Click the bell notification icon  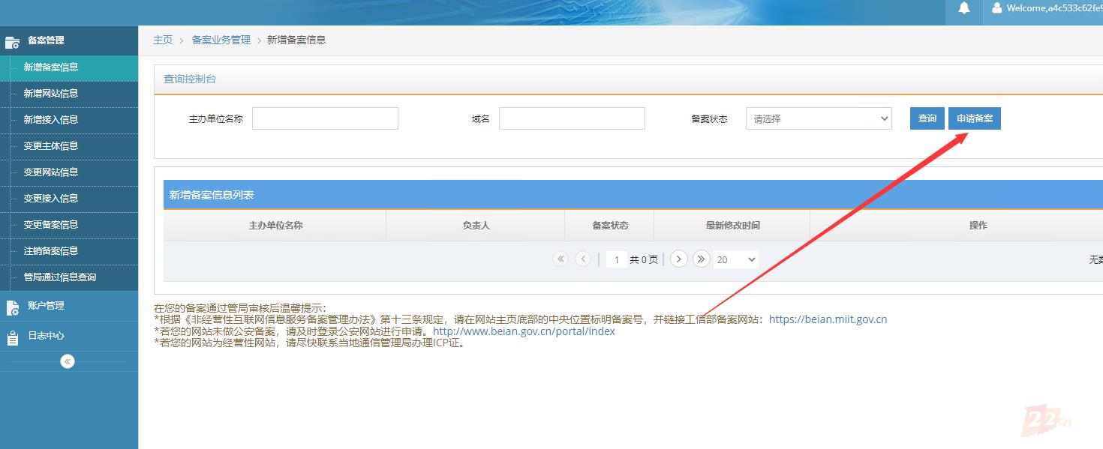(963, 7)
